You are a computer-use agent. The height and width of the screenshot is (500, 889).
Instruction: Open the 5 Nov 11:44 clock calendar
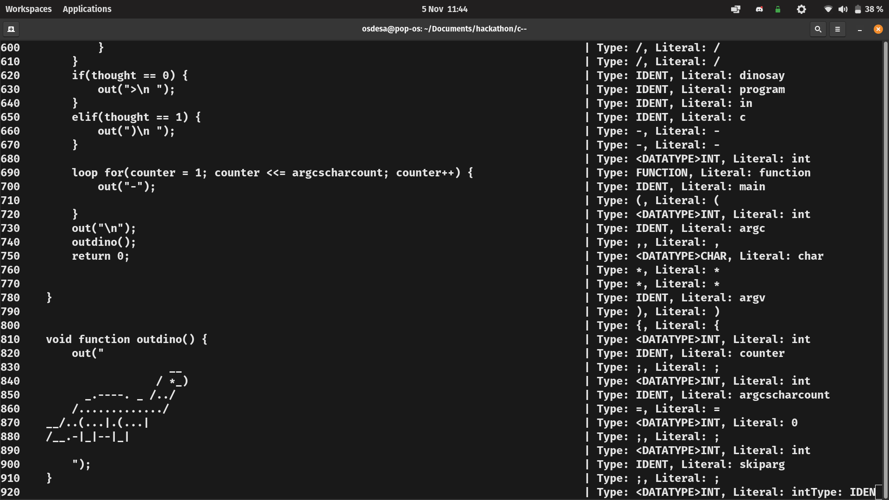click(444, 9)
